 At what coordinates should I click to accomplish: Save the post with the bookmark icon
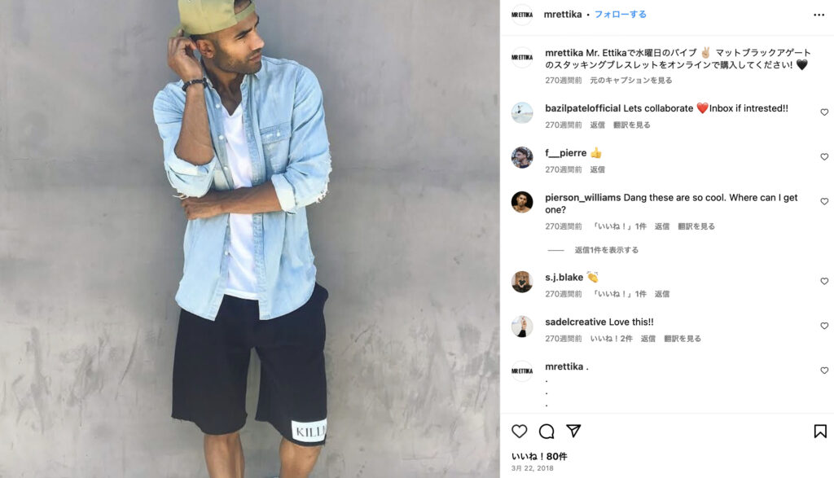tap(820, 432)
